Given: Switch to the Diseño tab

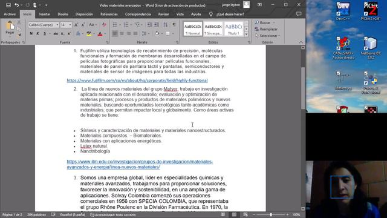Looking at the screenshot, I should [63, 15].
